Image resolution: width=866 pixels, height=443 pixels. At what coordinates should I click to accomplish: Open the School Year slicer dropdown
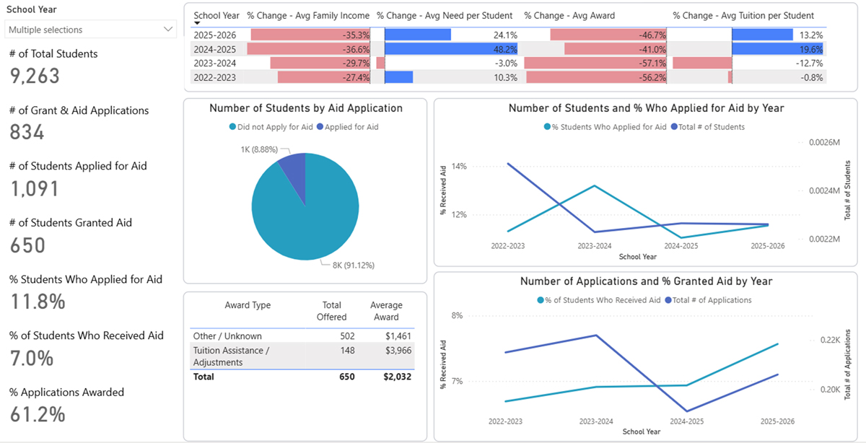point(169,30)
